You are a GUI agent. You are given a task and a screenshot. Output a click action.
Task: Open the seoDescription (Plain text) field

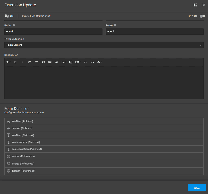(104, 149)
